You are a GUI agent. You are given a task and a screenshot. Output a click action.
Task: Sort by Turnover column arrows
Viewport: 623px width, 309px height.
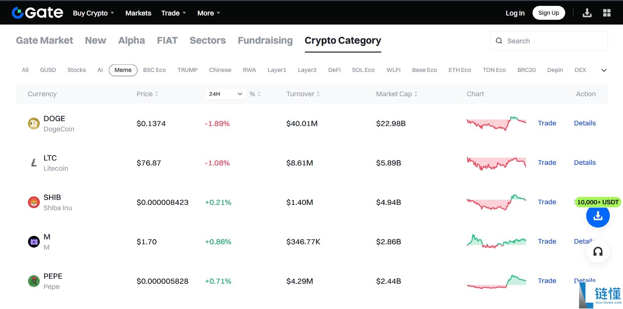tap(318, 94)
